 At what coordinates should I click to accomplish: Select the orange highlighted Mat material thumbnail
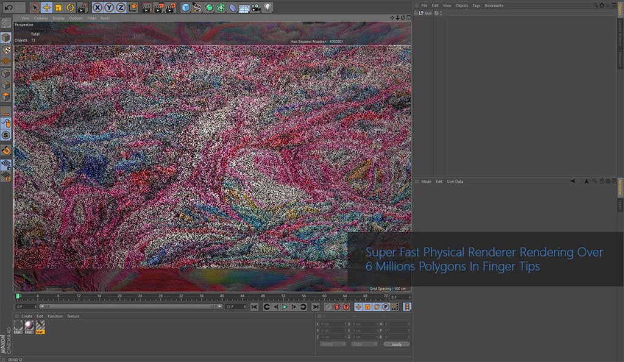[x=40, y=328]
